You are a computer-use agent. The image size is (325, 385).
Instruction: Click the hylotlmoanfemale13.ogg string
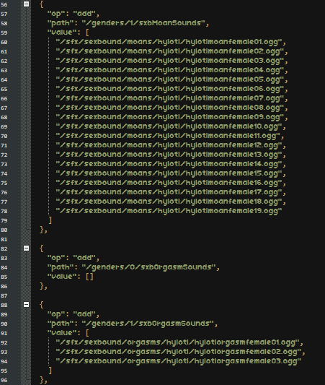[169, 155]
